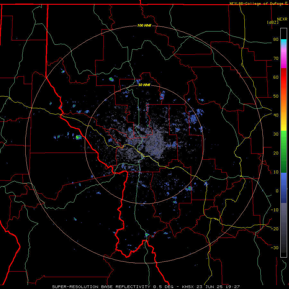Click the 10 dBZ scale value
Image resolution: width=289 pixels, height=289 pixels.
tap(276, 172)
